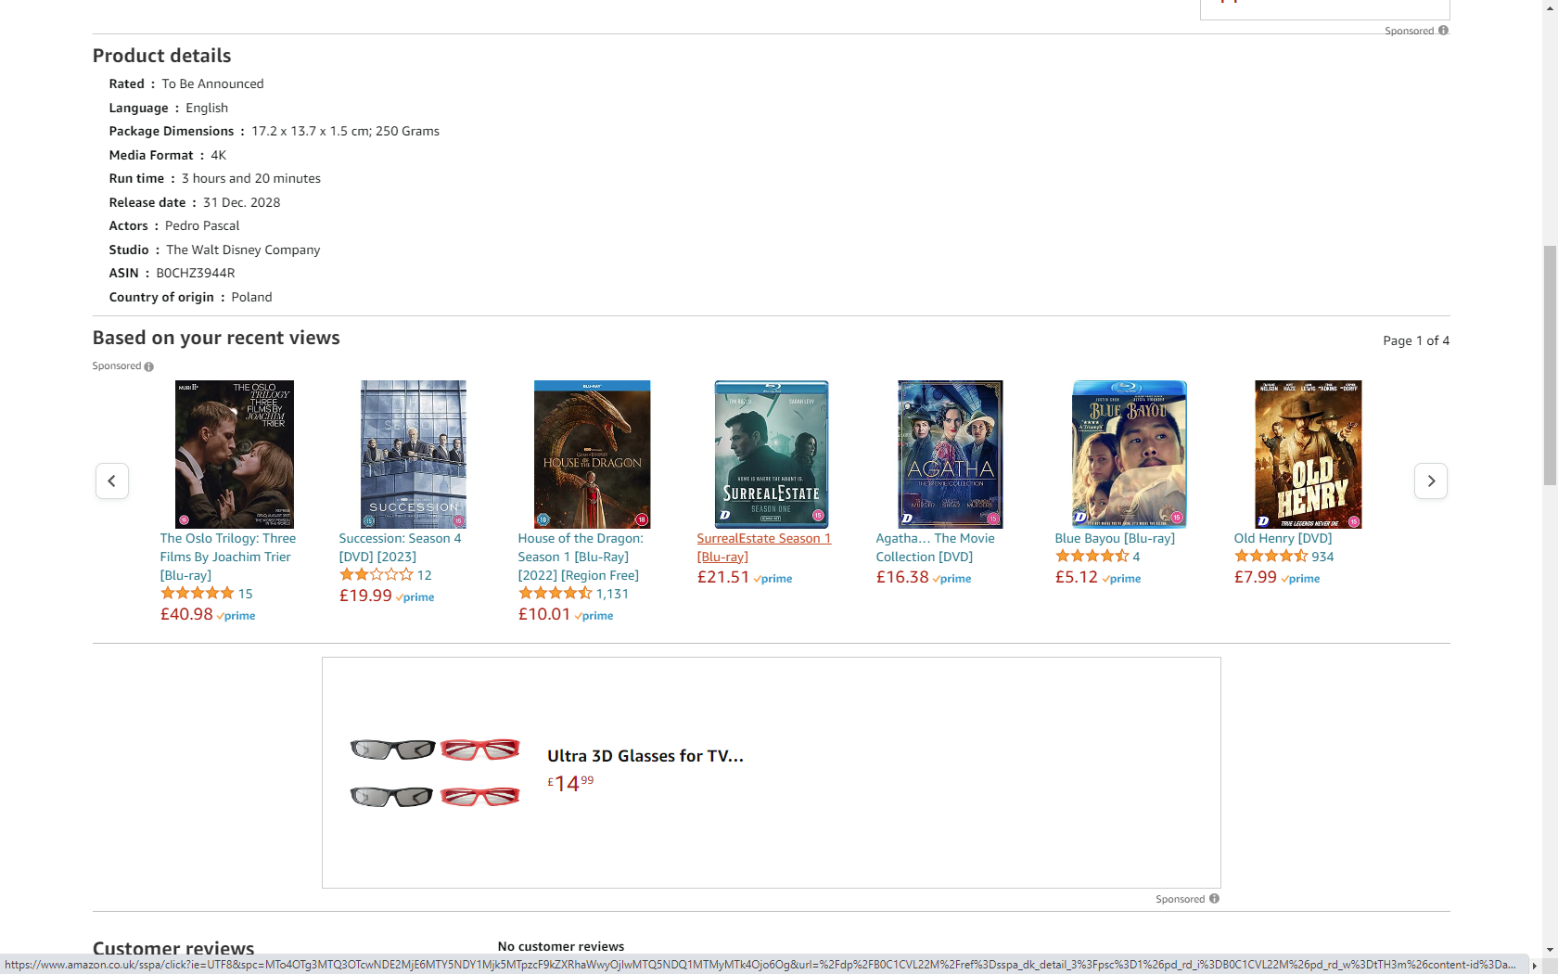Click the £40.98 Oslo Trilogy price
1558x974 pixels.
point(186,614)
